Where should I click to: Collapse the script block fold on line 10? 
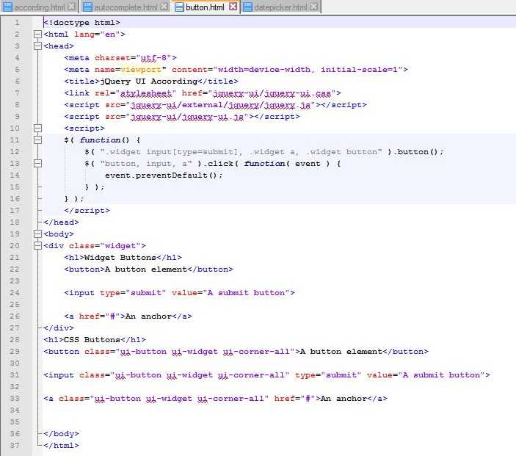pos(38,128)
